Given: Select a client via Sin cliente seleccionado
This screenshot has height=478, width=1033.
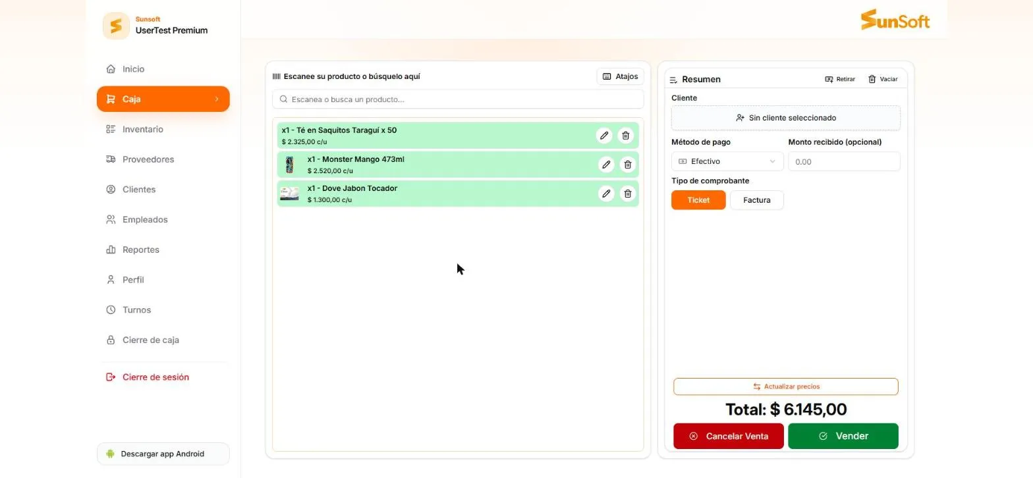Looking at the screenshot, I should click(786, 118).
